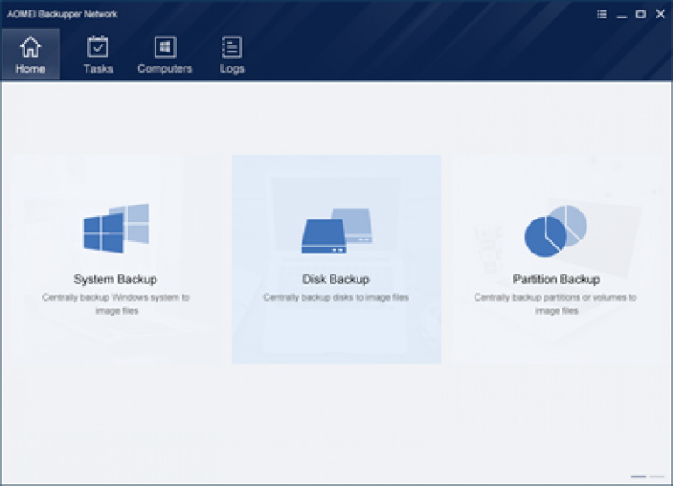The width and height of the screenshot is (673, 486).
Task: Choose the Disk Backup title
Action: click(336, 280)
